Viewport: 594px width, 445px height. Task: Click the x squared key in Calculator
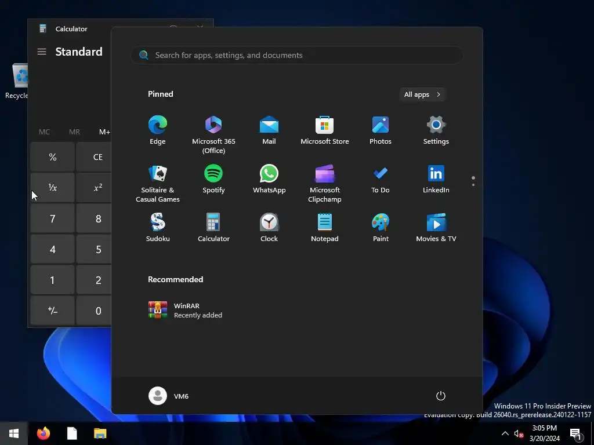pyautogui.click(x=94, y=188)
